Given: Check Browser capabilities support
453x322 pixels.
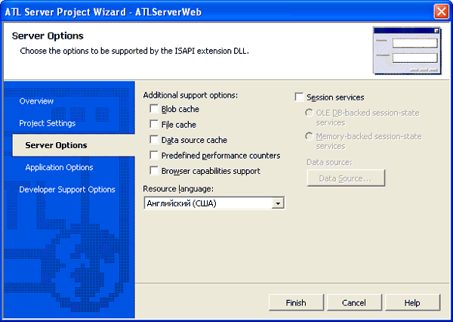Looking at the screenshot, I should click(x=155, y=171).
